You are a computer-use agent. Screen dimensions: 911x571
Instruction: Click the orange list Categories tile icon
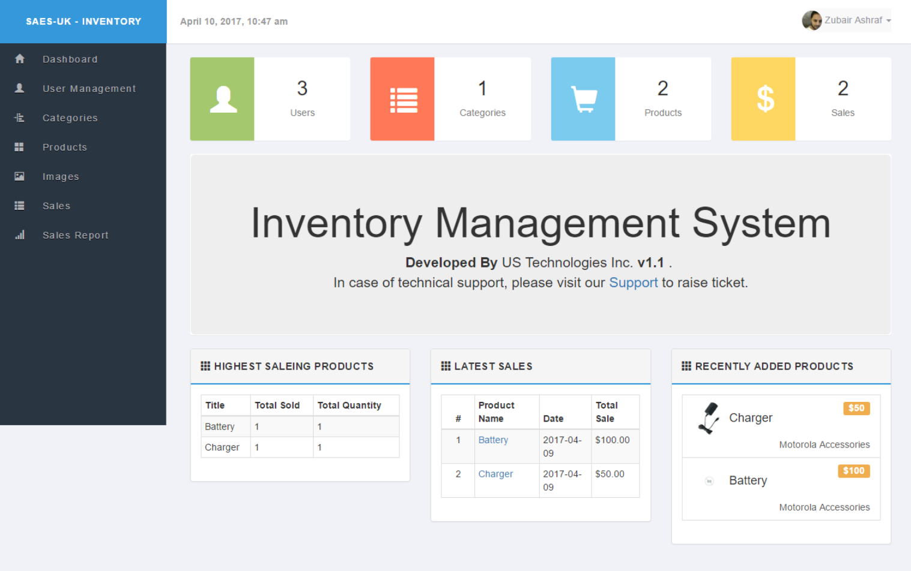click(403, 99)
